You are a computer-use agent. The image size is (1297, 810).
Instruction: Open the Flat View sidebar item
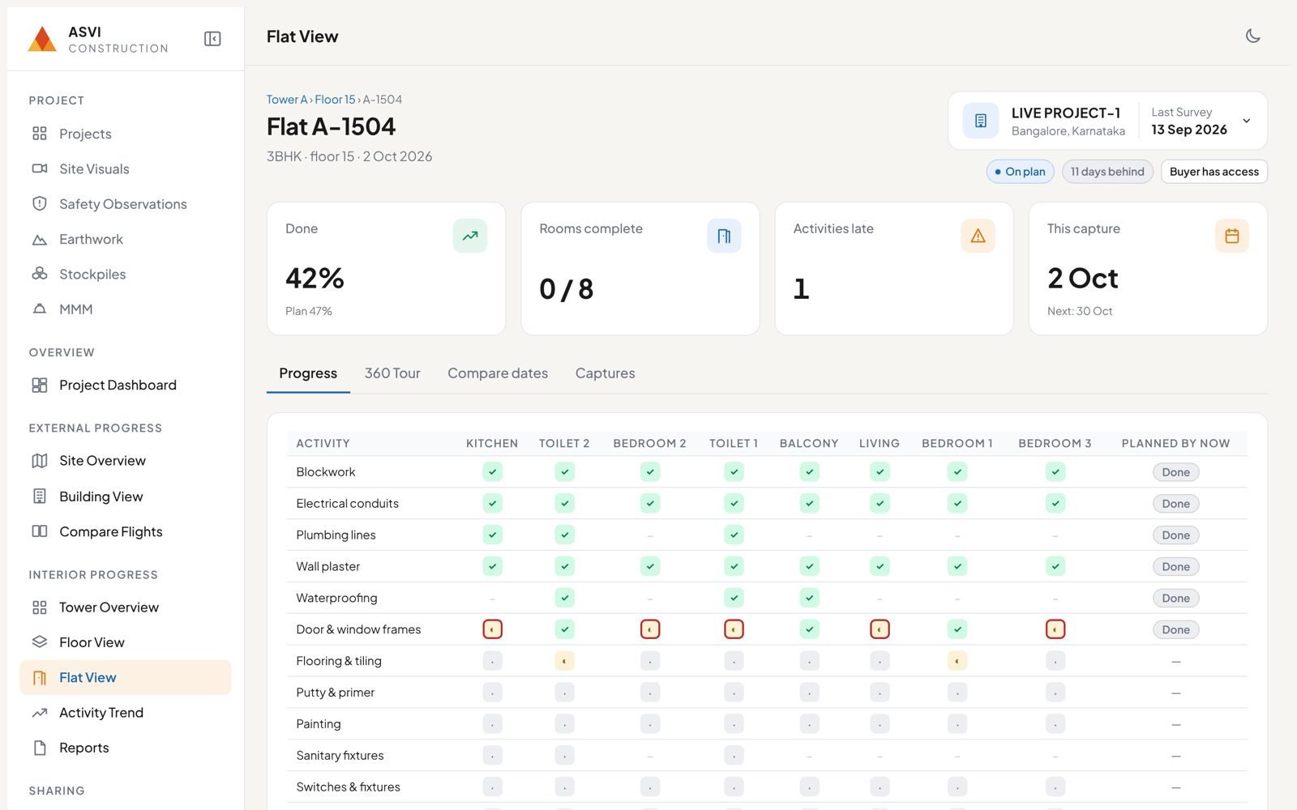(x=126, y=677)
